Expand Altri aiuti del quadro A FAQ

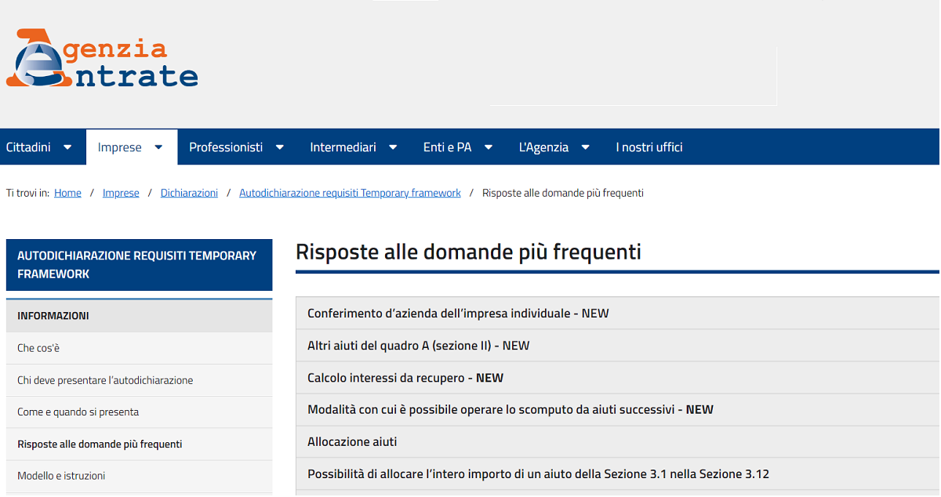[x=618, y=346]
